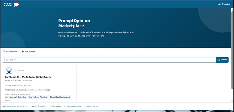
Task: Open the CareTeam AI agent logo thumbnail
Action: [9, 71]
